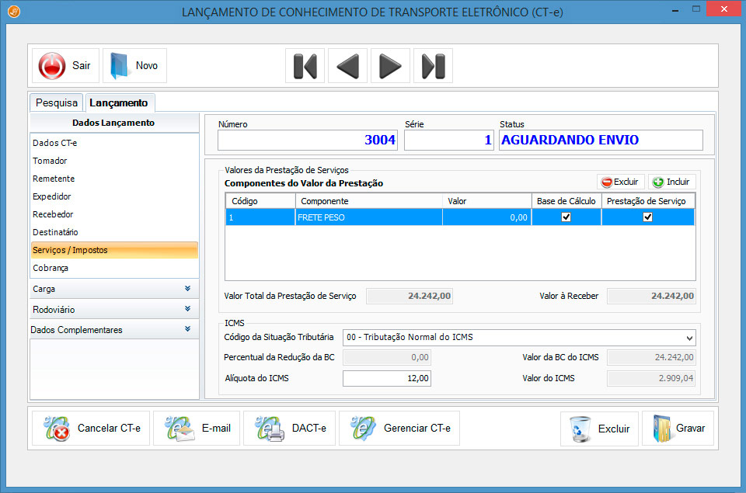746x493 pixels.
Task: Click the Valor da BC do ICMS field
Action: 651,357
